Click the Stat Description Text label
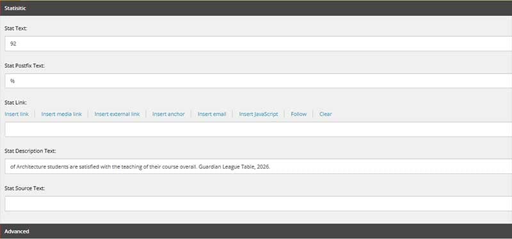The width and height of the screenshot is (512, 239). [x=30, y=151]
